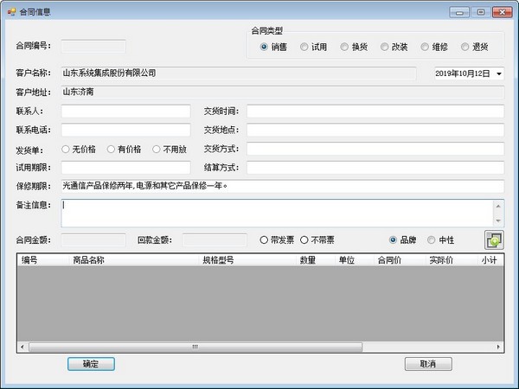Select the 改装 contract type
Screen dimensions: 519x389
pyautogui.click(x=394, y=47)
